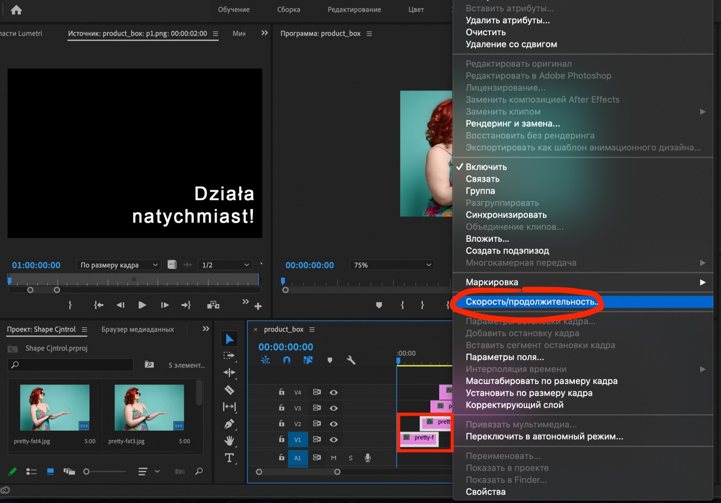The image size is (721, 503).
Task: Switch Project panel to list view
Action: [31, 472]
